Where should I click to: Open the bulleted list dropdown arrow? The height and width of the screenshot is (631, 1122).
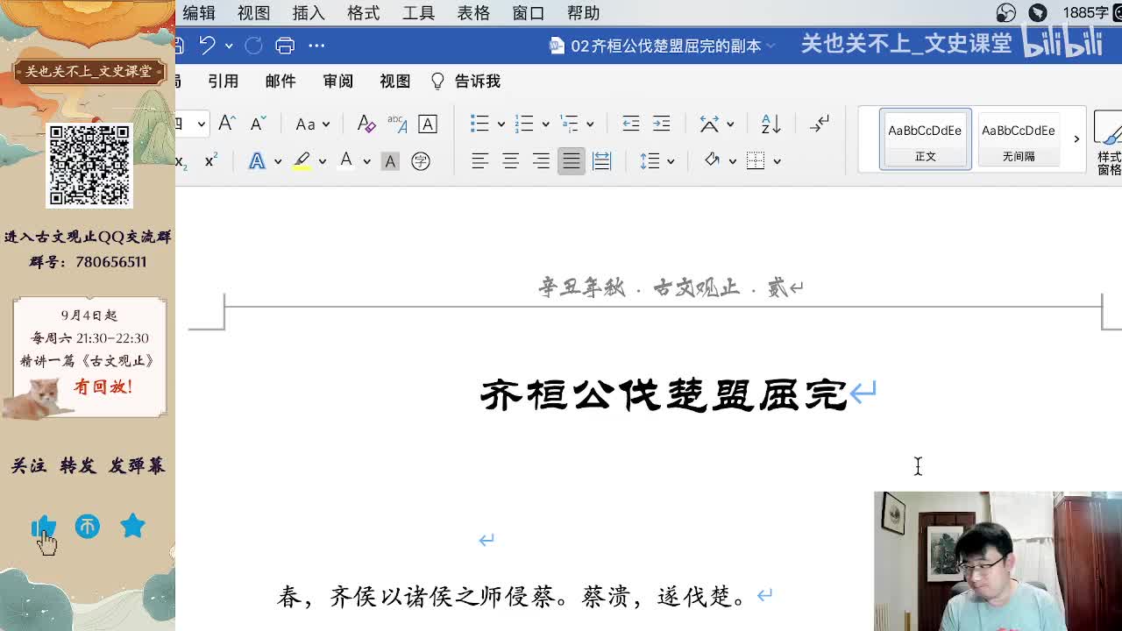tap(501, 124)
